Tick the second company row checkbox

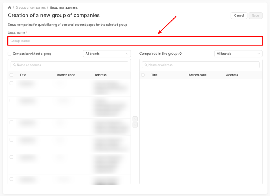(11, 101)
